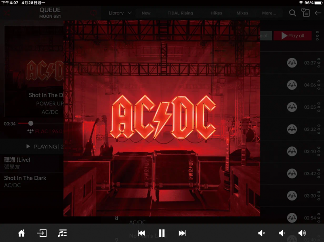This screenshot has height=242, width=324.
Task: Toggle shuffle mode in the queue header
Action: click(7, 13)
